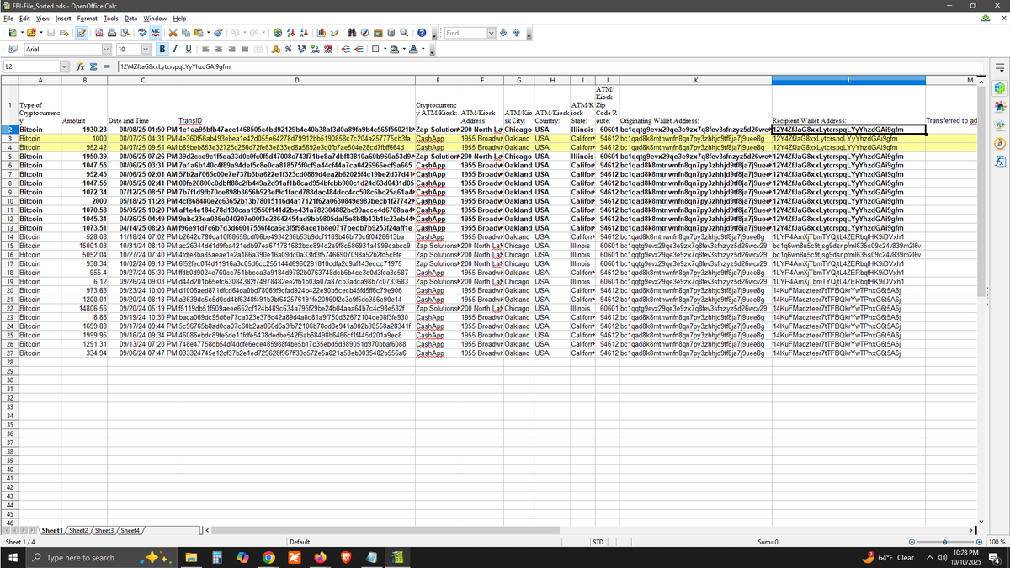Align cell text right
Viewport: 1010px width, 568px height.
point(231,50)
